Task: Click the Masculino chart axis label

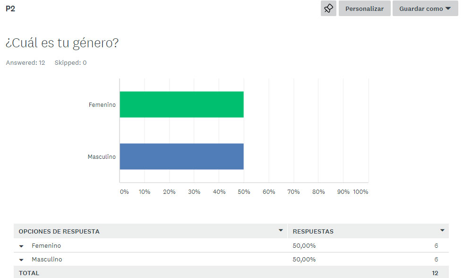Action: (102, 156)
